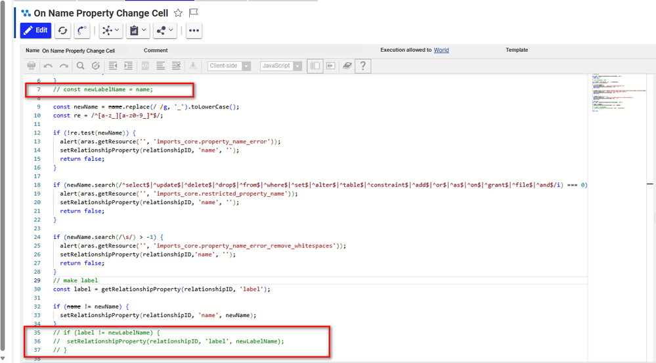Open the World execution identity link
Image resolution: width=656 pixels, height=363 pixels.
click(441, 50)
